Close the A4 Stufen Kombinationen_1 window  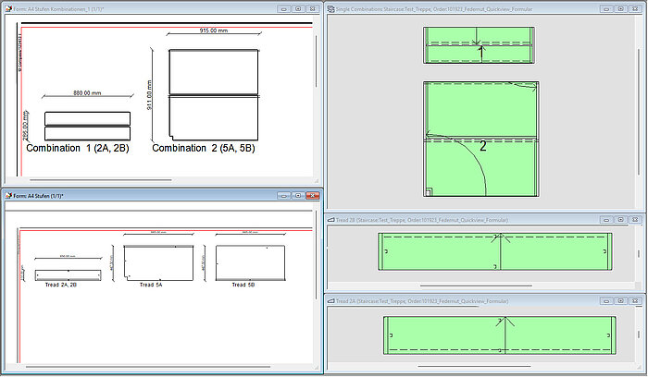[x=313, y=8]
